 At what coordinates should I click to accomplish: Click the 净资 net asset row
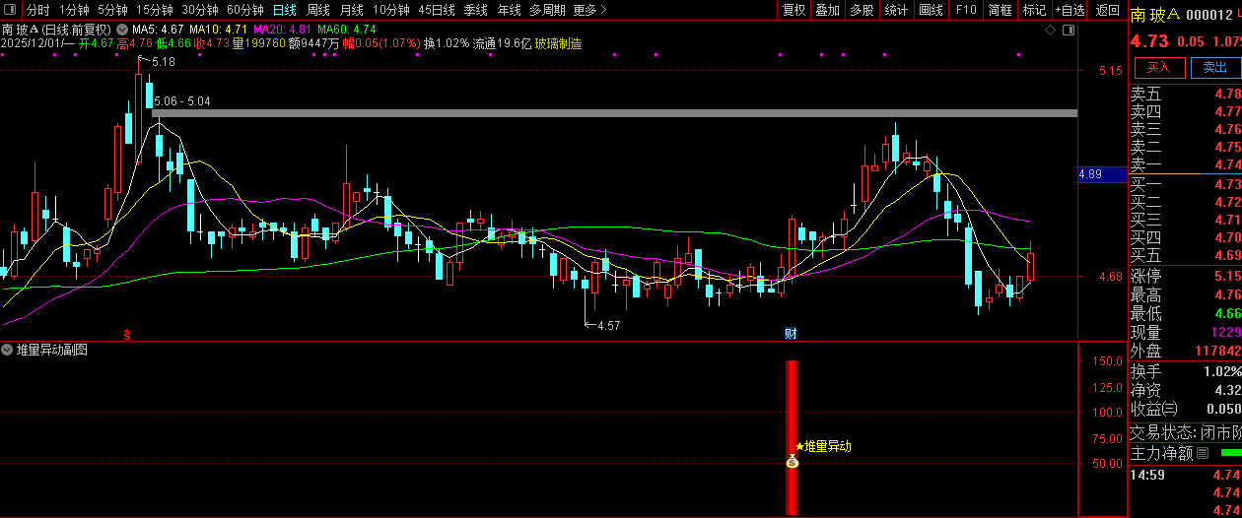click(x=1185, y=390)
